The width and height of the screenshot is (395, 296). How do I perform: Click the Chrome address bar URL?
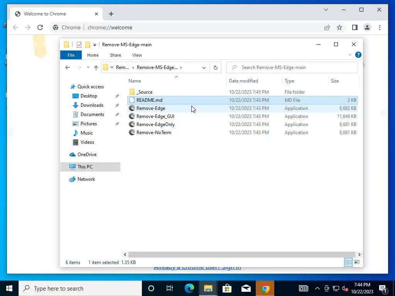click(110, 27)
